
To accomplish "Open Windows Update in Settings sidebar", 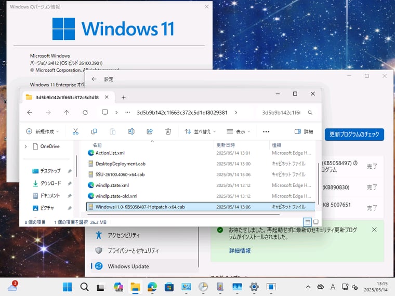I will 144,266.
